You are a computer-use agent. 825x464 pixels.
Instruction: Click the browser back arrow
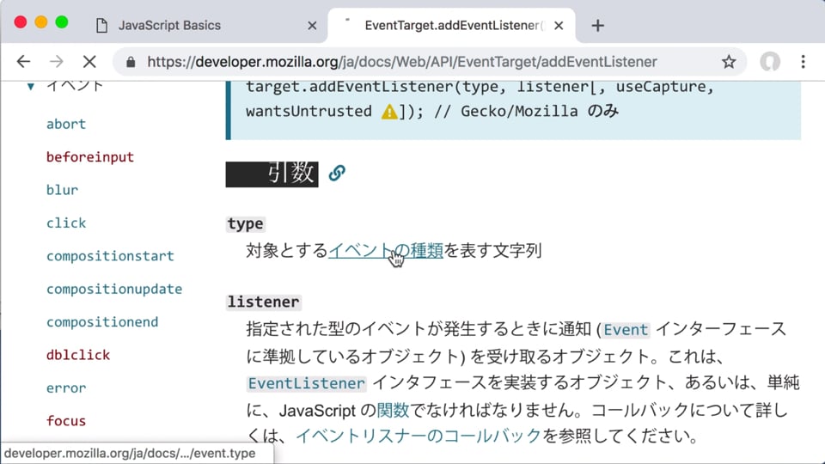click(23, 62)
